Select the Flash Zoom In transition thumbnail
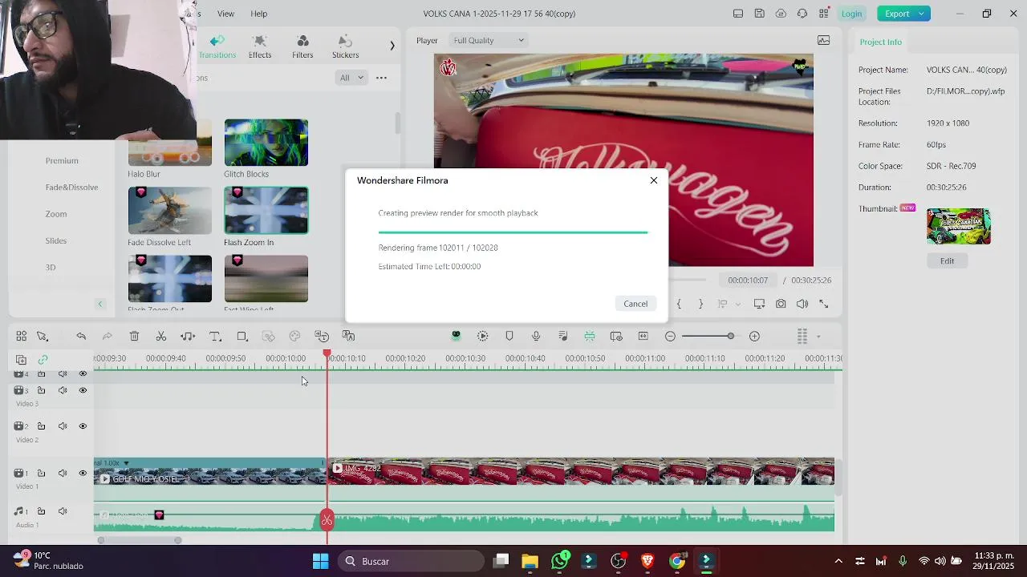This screenshot has height=577, width=1027. (x=266, y=211)
